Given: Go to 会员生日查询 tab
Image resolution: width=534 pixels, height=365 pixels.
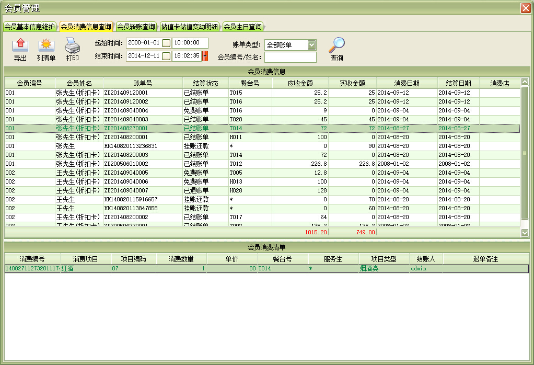Looking at the screenshot, I should click(242, 27).
